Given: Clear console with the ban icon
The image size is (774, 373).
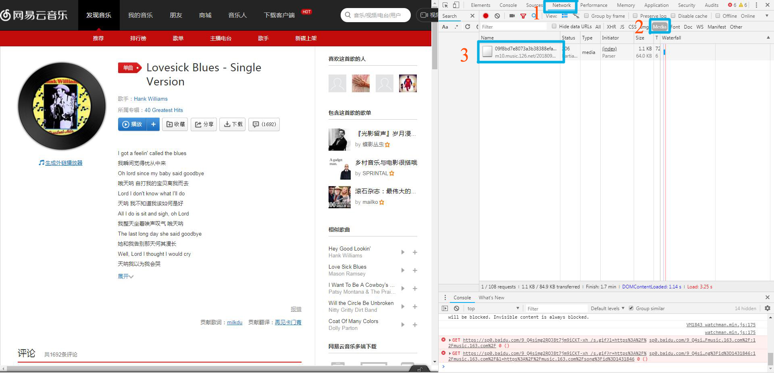Looking at the screenshot, I should pyautogui.click(x=456, y=309).
